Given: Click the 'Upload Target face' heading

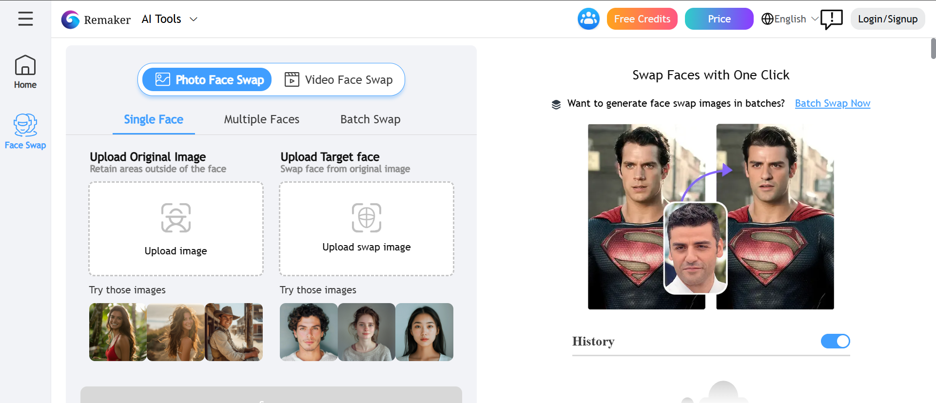Looking at the screenshot, I should [x=330, y=157].
